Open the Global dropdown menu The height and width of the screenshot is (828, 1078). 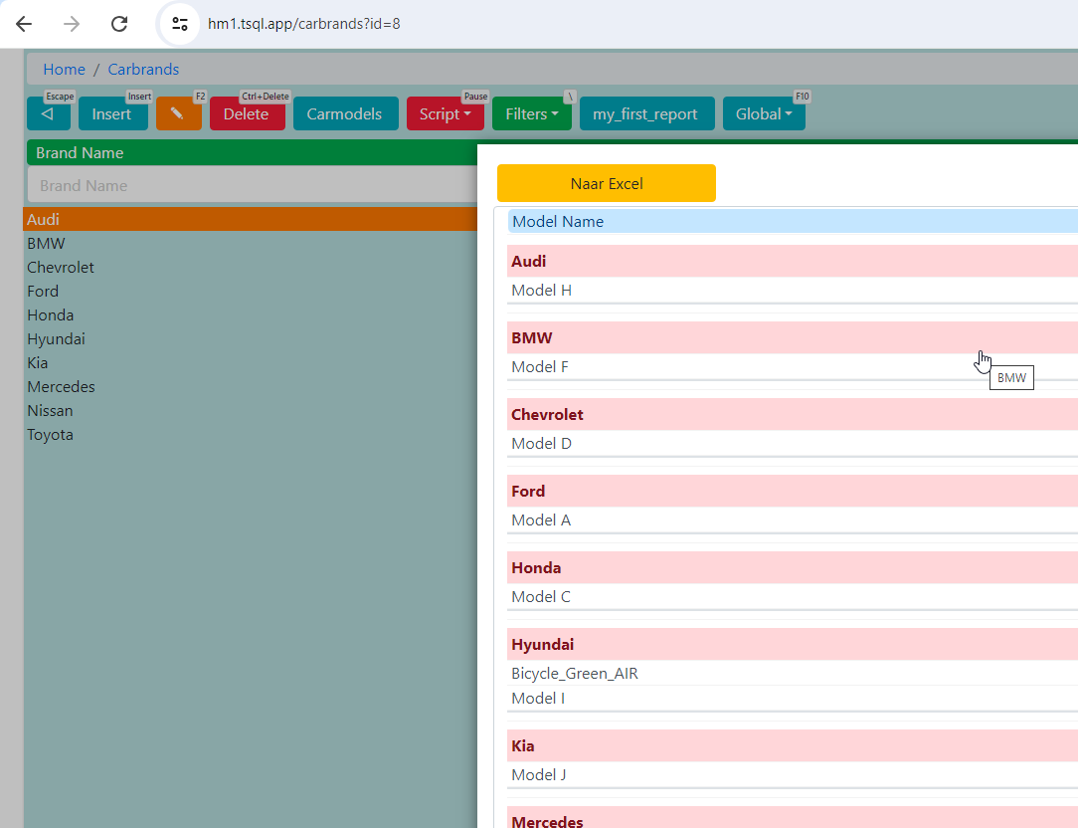pyautogui.click(x=764, y=113)
